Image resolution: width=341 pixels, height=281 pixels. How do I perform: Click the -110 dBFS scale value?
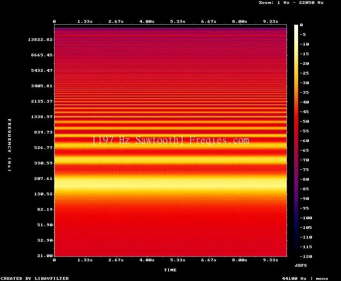[306, 237]
